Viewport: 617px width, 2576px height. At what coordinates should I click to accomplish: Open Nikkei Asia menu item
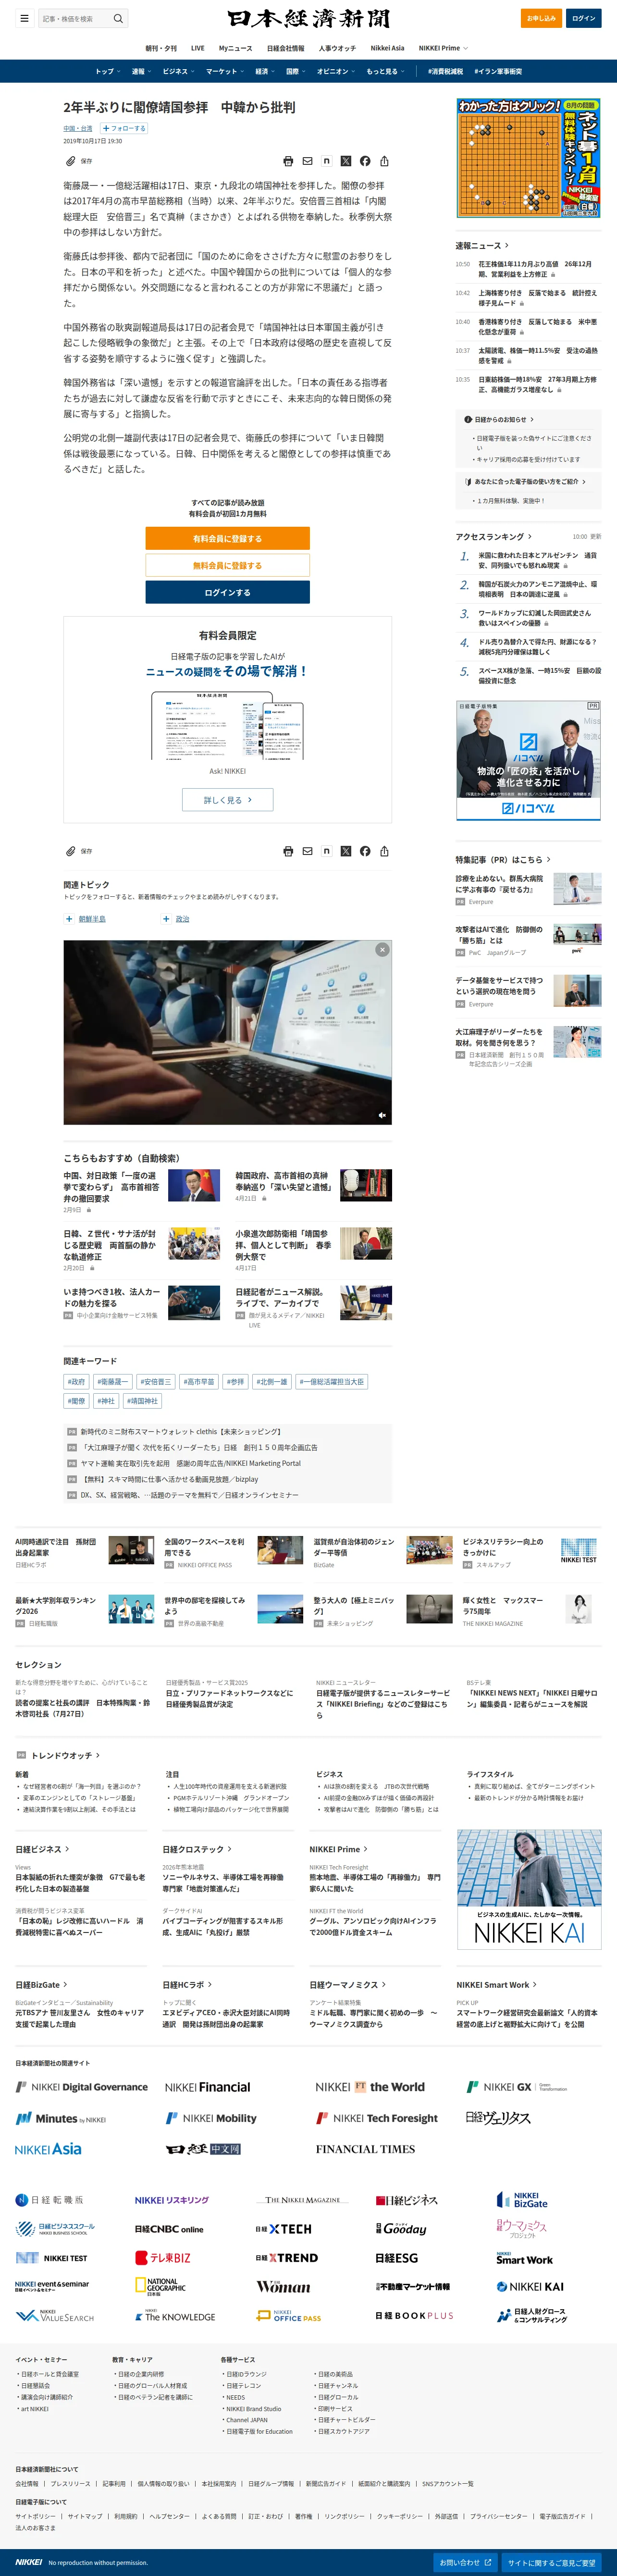point(387,48)
